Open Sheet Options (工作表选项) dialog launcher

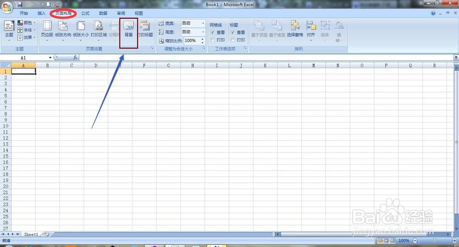click(x=245, y=48)
